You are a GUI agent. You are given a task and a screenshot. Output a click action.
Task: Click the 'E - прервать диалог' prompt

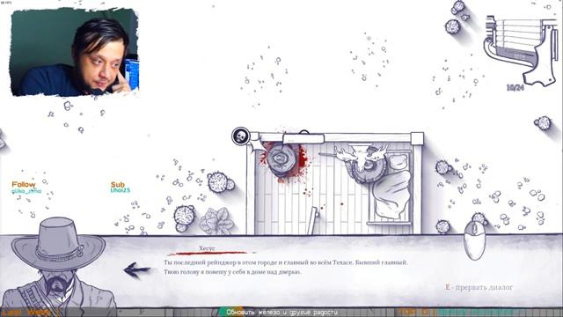pos(479,287)
